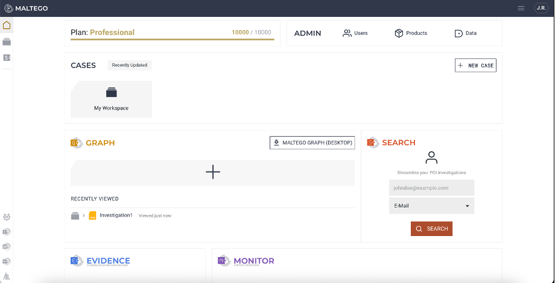Click the GRAPH section title
This screenshot has width=555, height=283.
pos(100,143)
